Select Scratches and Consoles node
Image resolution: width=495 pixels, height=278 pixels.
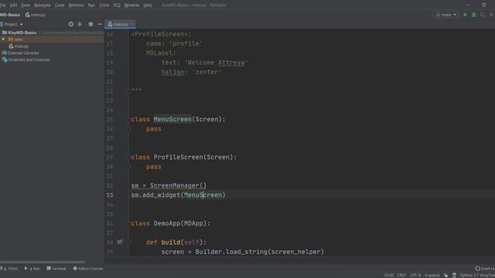26,59
